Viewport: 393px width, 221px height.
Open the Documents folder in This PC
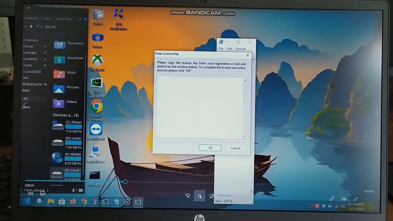[69, 45]
